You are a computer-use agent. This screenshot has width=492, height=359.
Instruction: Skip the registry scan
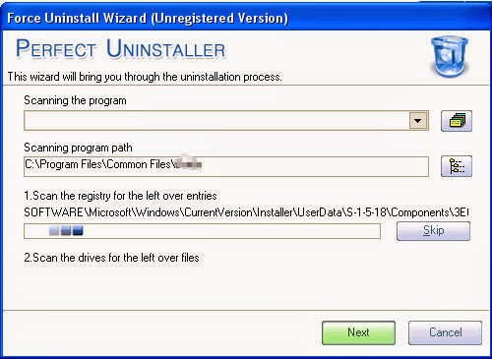coord(433,231)
